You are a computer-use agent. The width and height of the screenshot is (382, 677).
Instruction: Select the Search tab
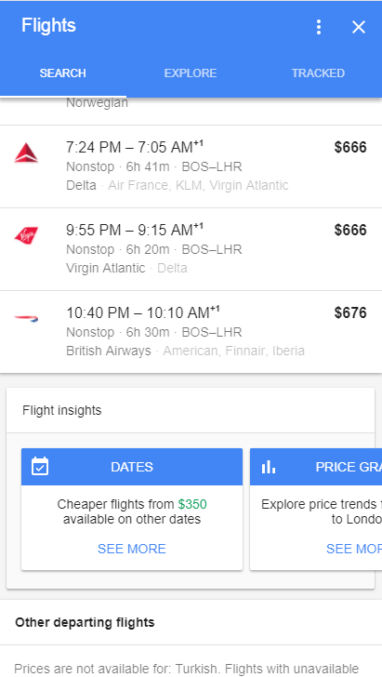point(62,73)
